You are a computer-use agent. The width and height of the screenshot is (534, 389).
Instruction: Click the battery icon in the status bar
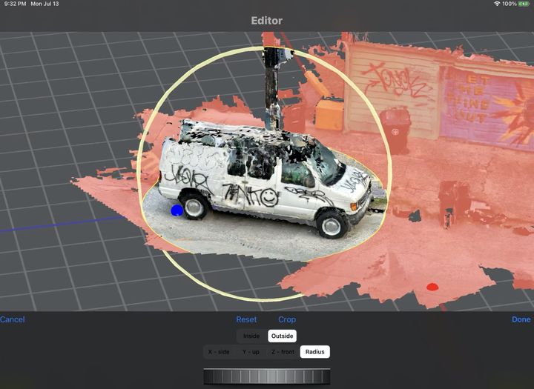click(524, 4)
